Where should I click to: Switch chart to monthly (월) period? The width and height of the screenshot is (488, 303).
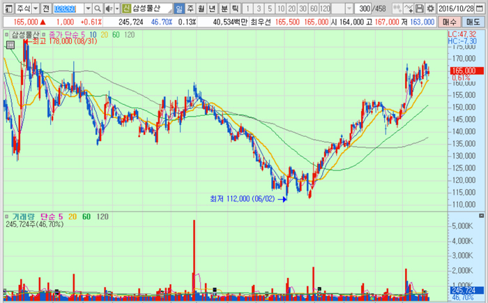(201, 8)
